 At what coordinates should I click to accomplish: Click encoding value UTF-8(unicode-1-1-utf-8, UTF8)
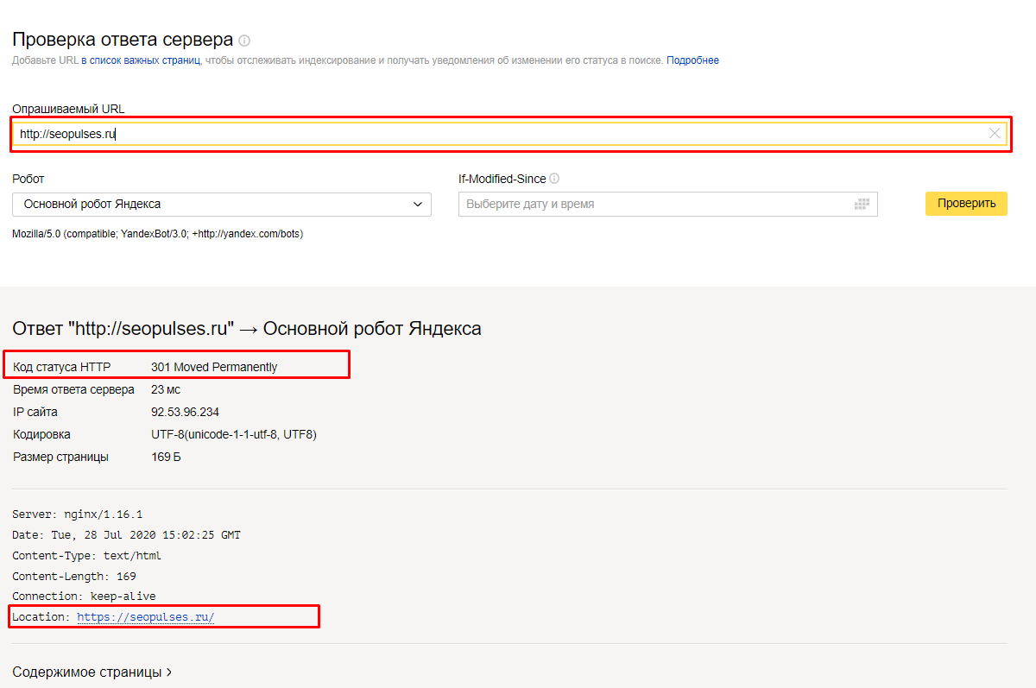[x=234, y=434]
